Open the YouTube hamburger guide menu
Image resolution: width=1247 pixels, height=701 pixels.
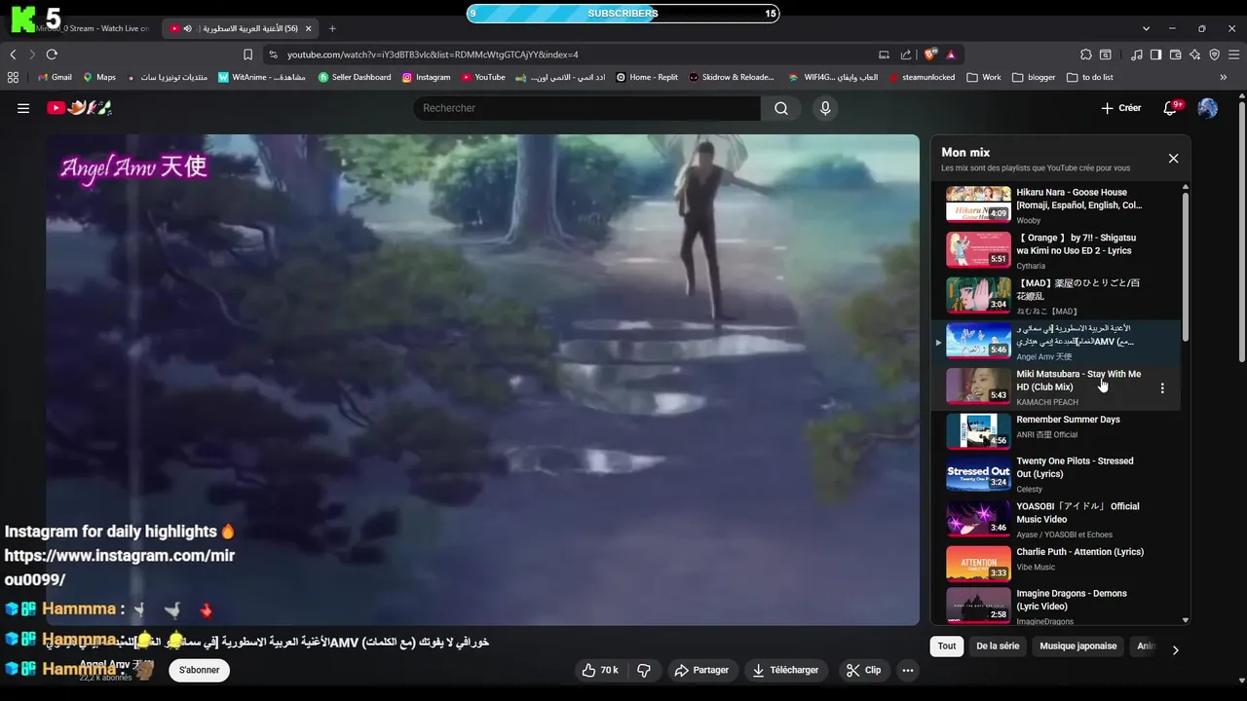pyautogui.click(x=23, y=108)
